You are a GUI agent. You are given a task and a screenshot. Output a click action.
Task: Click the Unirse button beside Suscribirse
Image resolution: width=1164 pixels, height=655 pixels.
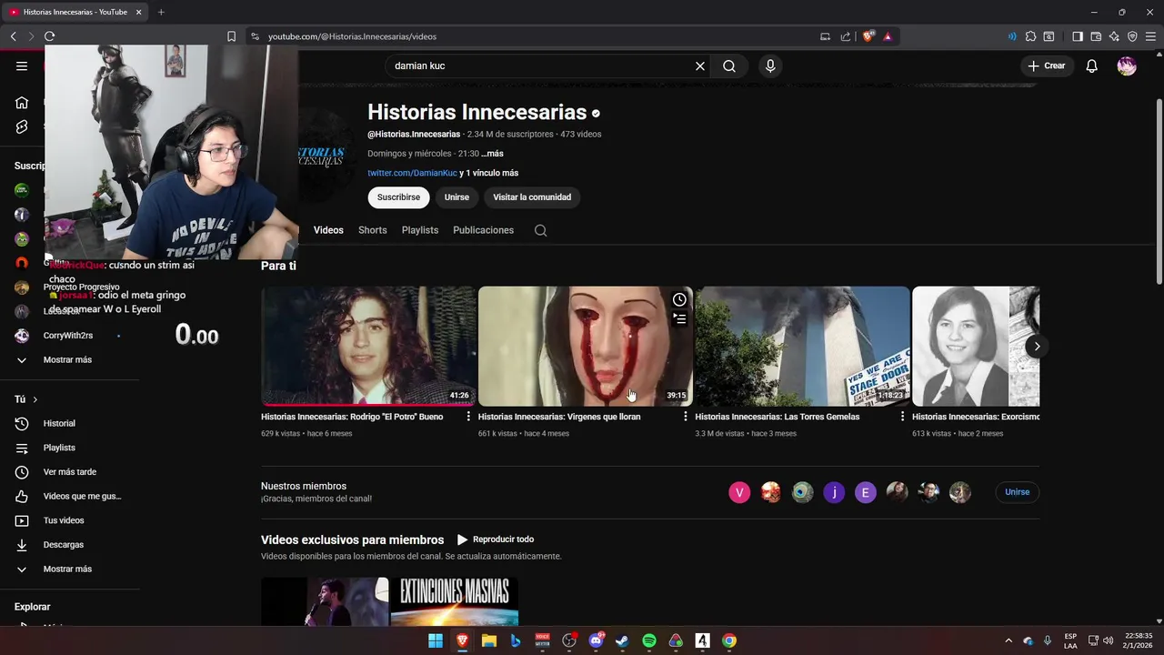(457, 197)
